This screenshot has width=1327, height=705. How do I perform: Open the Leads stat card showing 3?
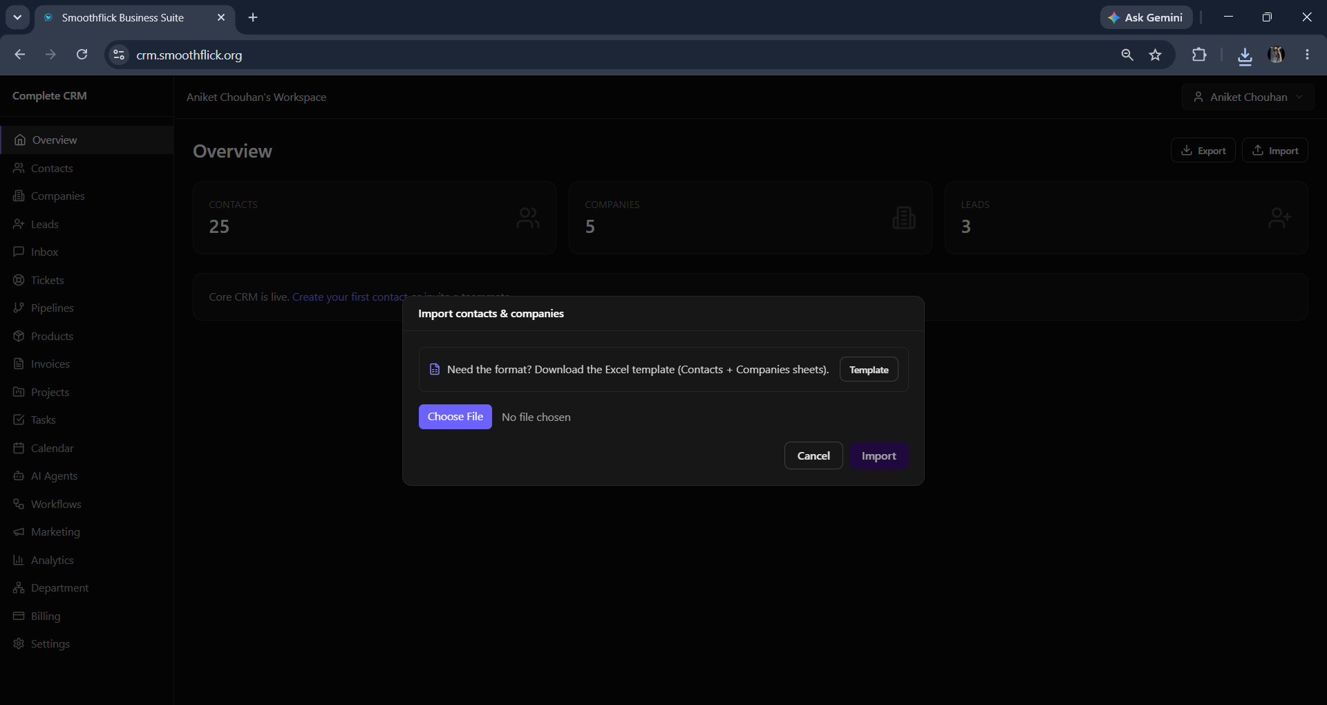tap(1127, 218)
